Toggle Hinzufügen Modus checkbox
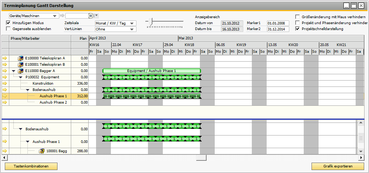The height and width of the screenshot is (173, 369). (8, 23)
